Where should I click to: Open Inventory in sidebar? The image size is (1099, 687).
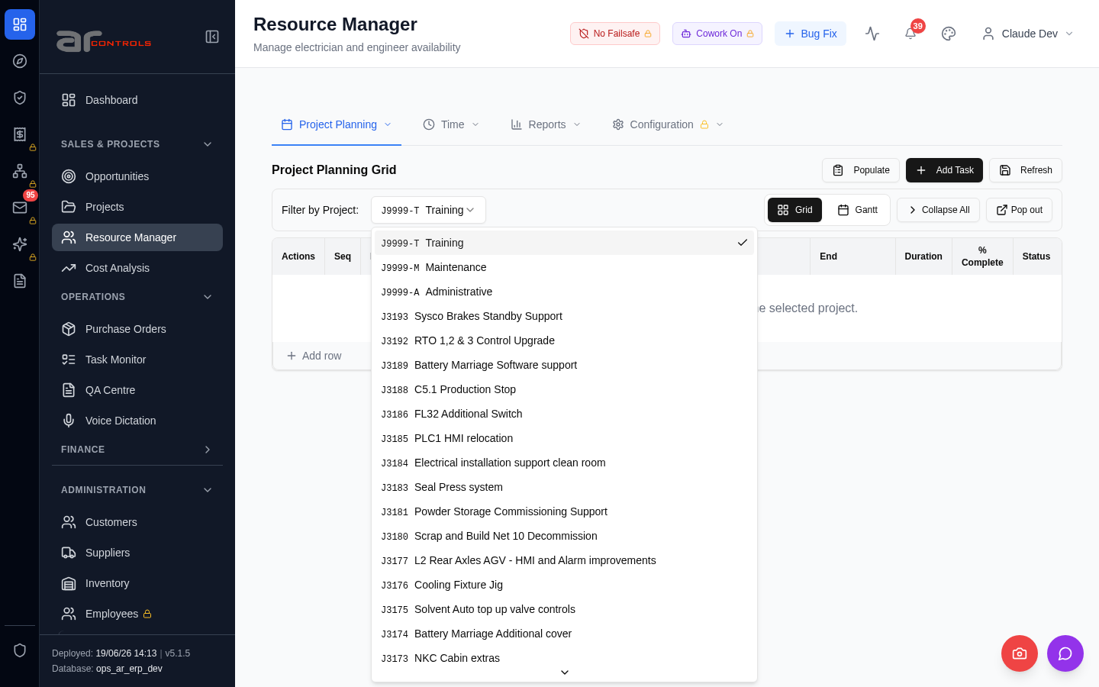coord(137,583)
